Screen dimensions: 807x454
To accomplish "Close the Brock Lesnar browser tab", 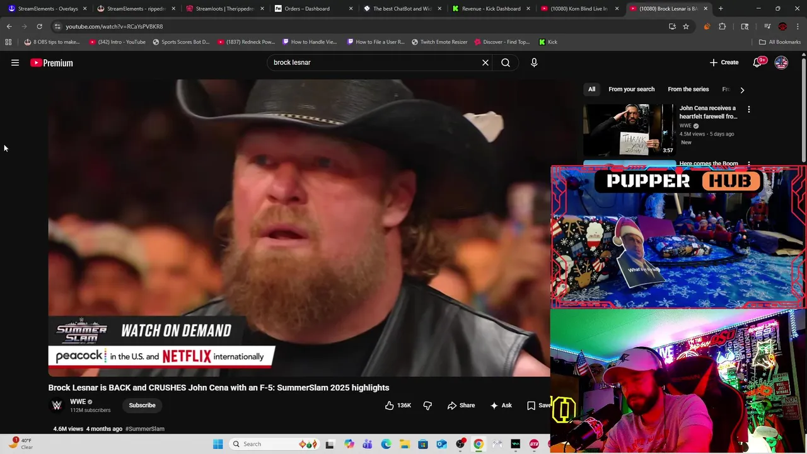I will tap(705, 9).
